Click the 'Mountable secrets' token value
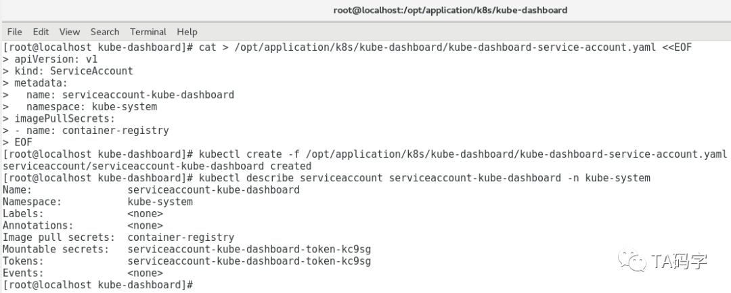 point(248,249)
